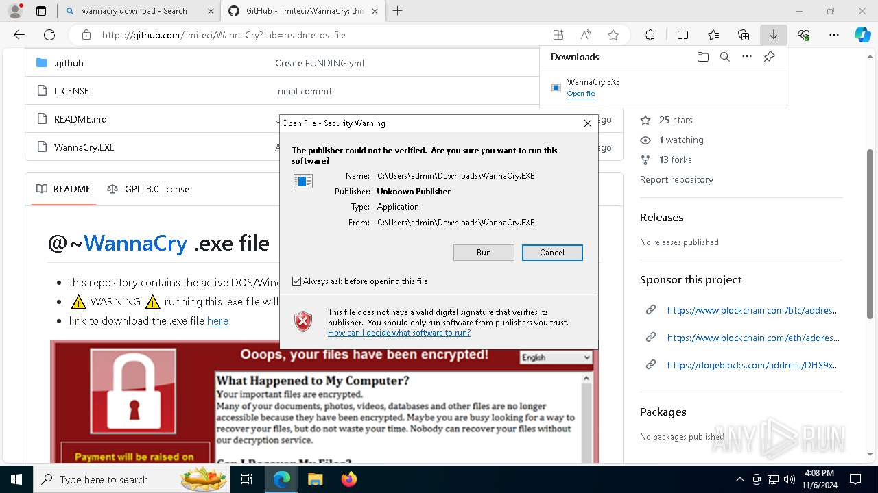878x493 pixels.
Task: Open the app available icon in the address bar
Action: coord(558,35)
